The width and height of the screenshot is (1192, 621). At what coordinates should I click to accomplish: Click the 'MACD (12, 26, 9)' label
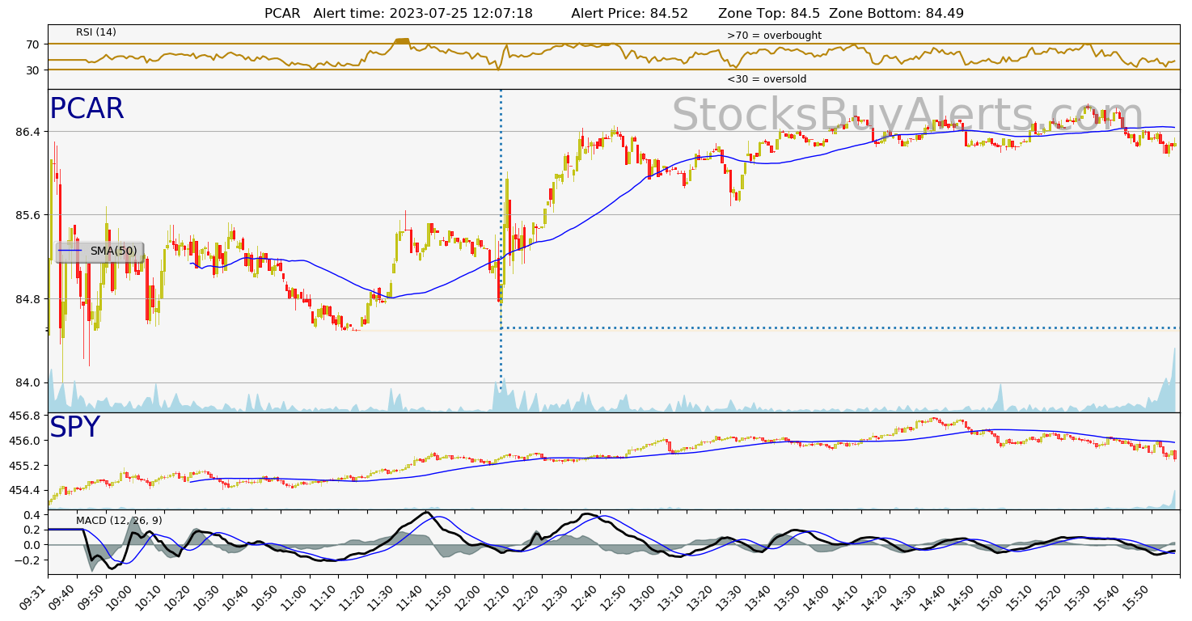tap(119, 521)
